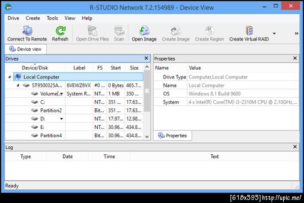Click Drives list scroll down arrow
This screenshot has width=304, height=203.
point(147,137)
